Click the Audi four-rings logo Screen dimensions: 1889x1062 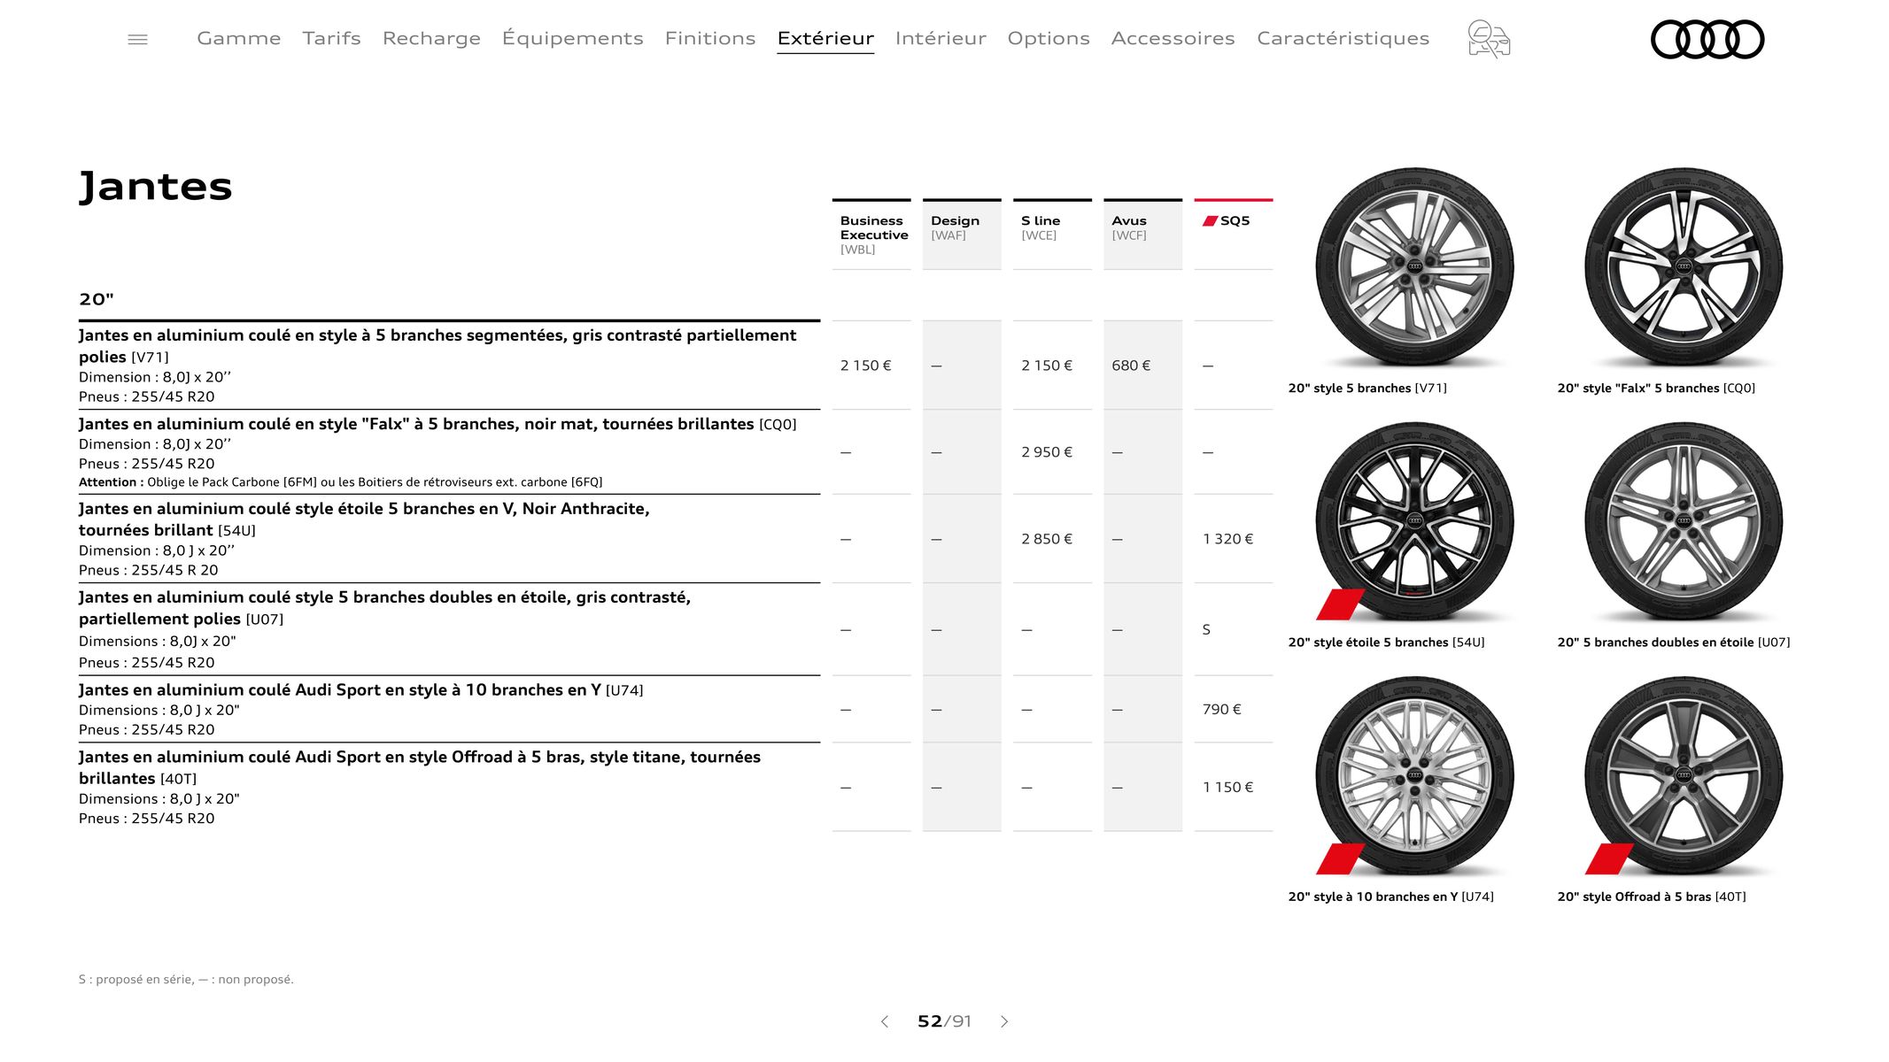coord(1707,40)
